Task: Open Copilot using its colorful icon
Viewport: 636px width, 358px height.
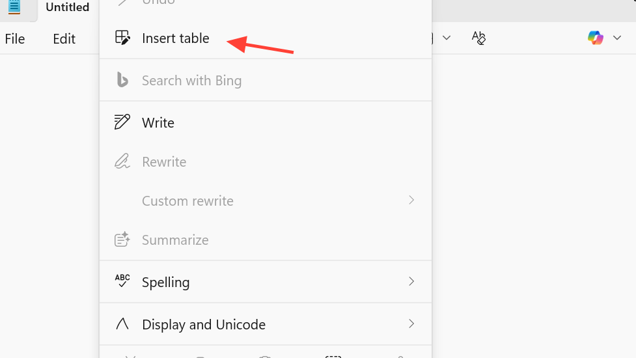Action: (x=595, y=38)
